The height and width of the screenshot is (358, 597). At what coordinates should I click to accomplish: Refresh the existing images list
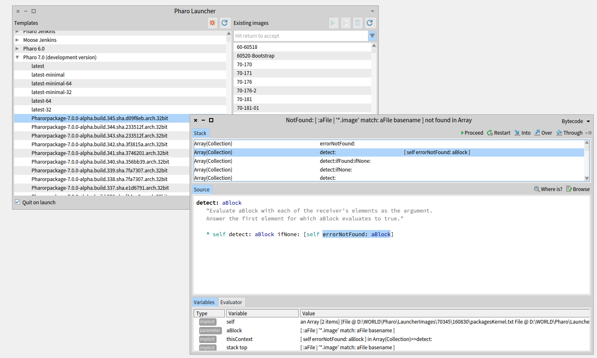tap(370, 23)
